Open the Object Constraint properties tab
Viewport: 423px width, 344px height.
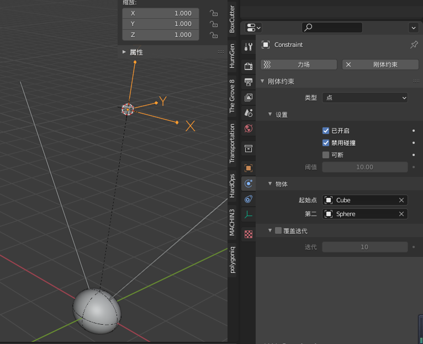coord(248,200)
